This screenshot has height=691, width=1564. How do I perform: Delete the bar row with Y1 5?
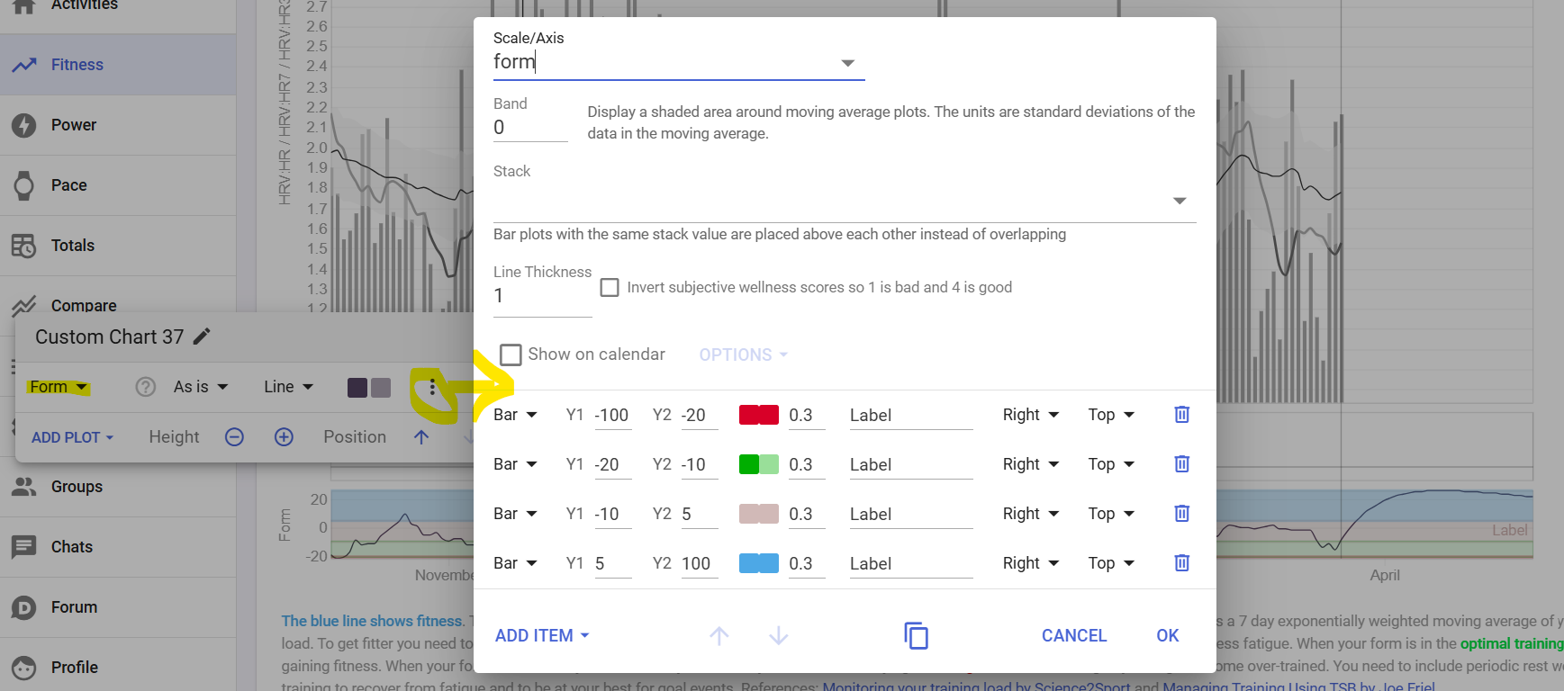point(1181,563)
